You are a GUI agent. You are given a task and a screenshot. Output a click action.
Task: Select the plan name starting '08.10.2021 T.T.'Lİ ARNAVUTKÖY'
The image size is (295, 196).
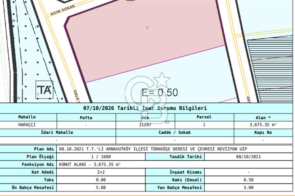(x=153, y=149)
